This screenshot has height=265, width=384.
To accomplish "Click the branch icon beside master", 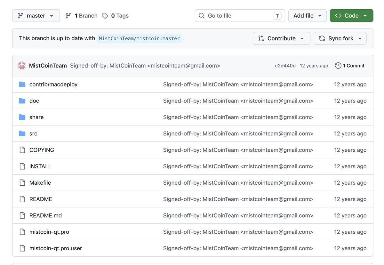I will pos(20,16).
